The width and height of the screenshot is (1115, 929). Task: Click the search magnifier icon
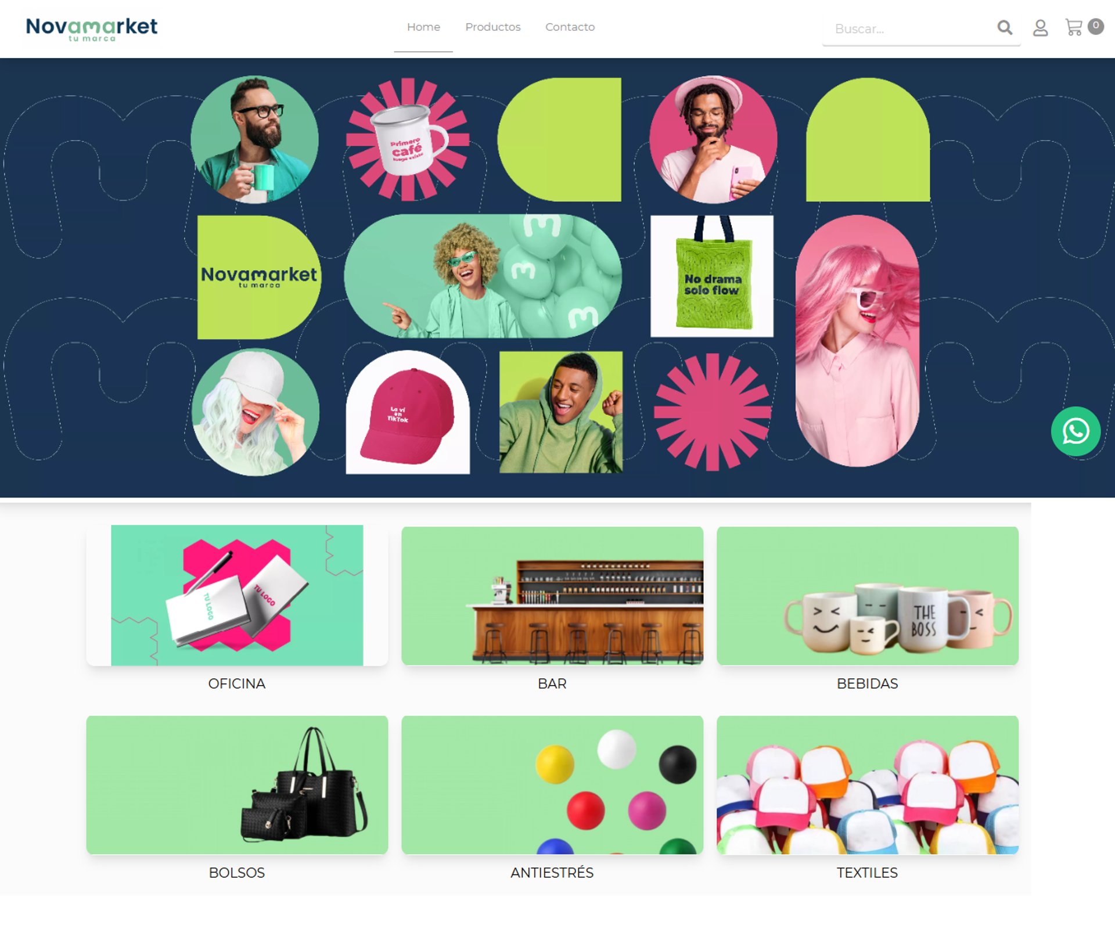[x=1005, y=27]
